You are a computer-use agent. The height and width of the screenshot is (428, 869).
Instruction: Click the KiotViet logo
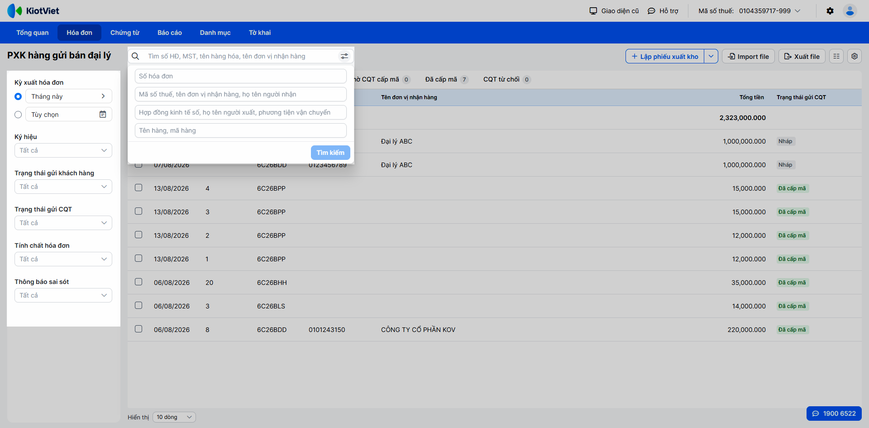pos(33,11)
